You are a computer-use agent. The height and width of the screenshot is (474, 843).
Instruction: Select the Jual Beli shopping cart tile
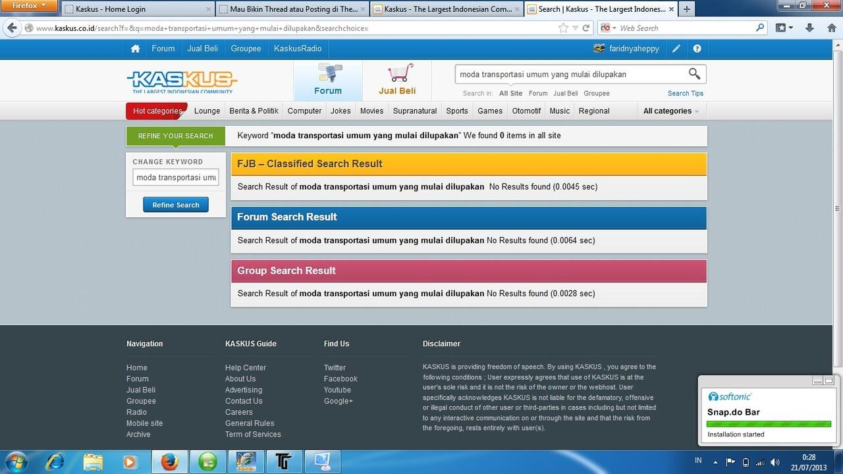397,80
